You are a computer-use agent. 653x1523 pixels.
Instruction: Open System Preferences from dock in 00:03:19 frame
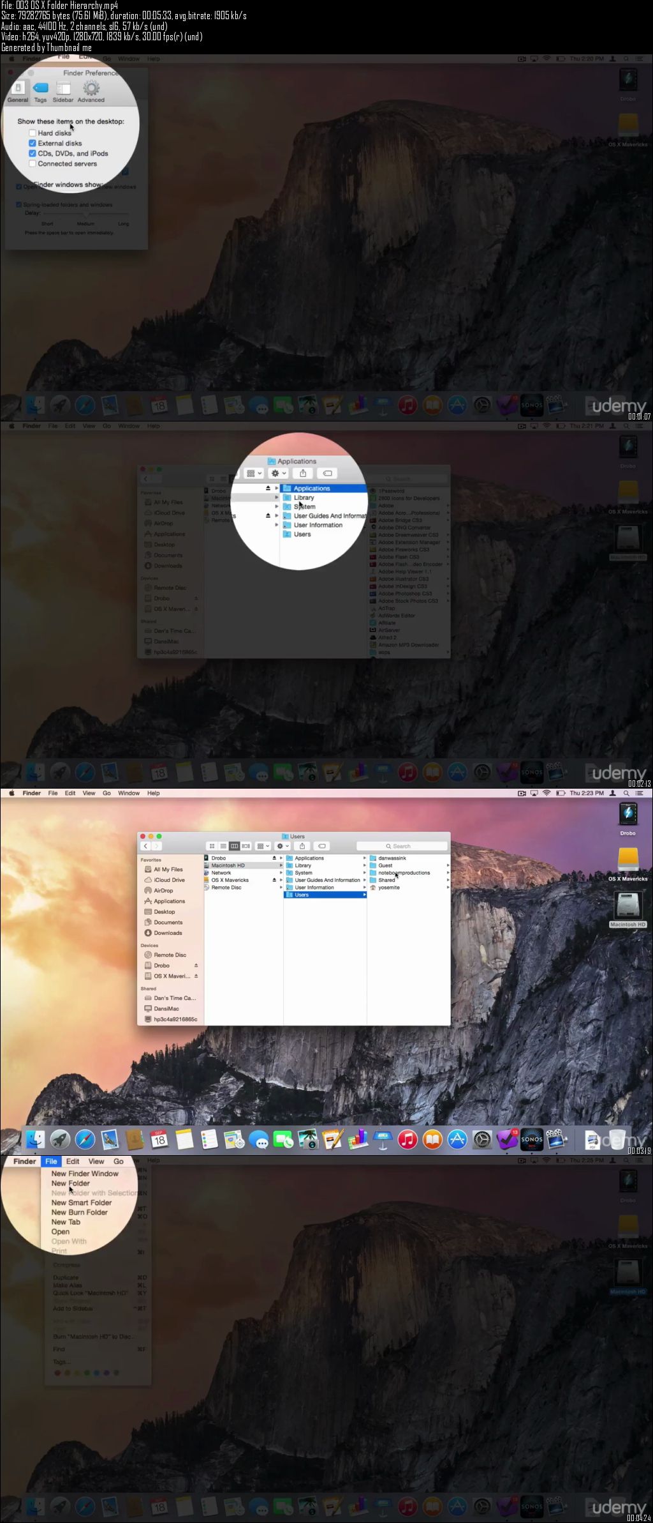coord(482,1139)
